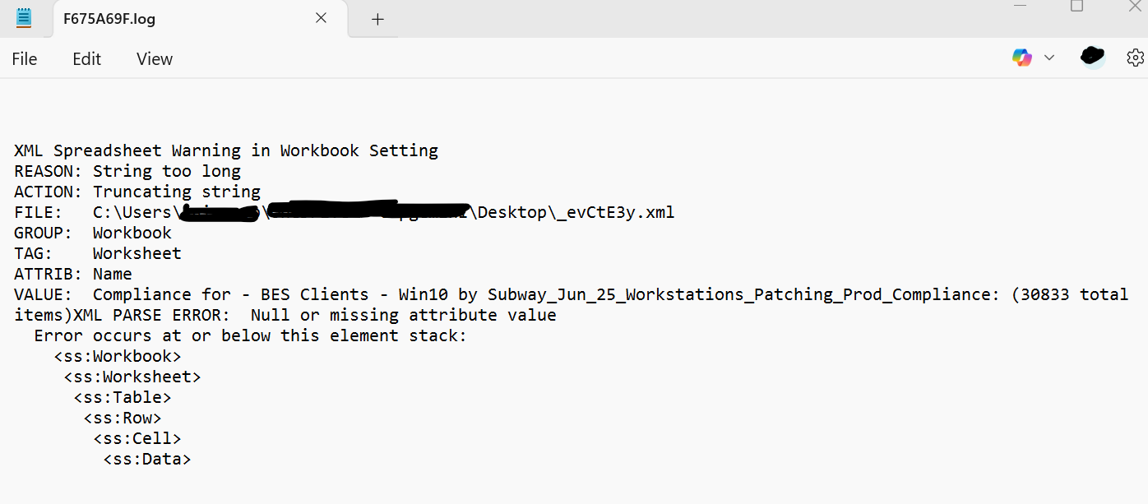Click the <ss:Table> element line

123,398
